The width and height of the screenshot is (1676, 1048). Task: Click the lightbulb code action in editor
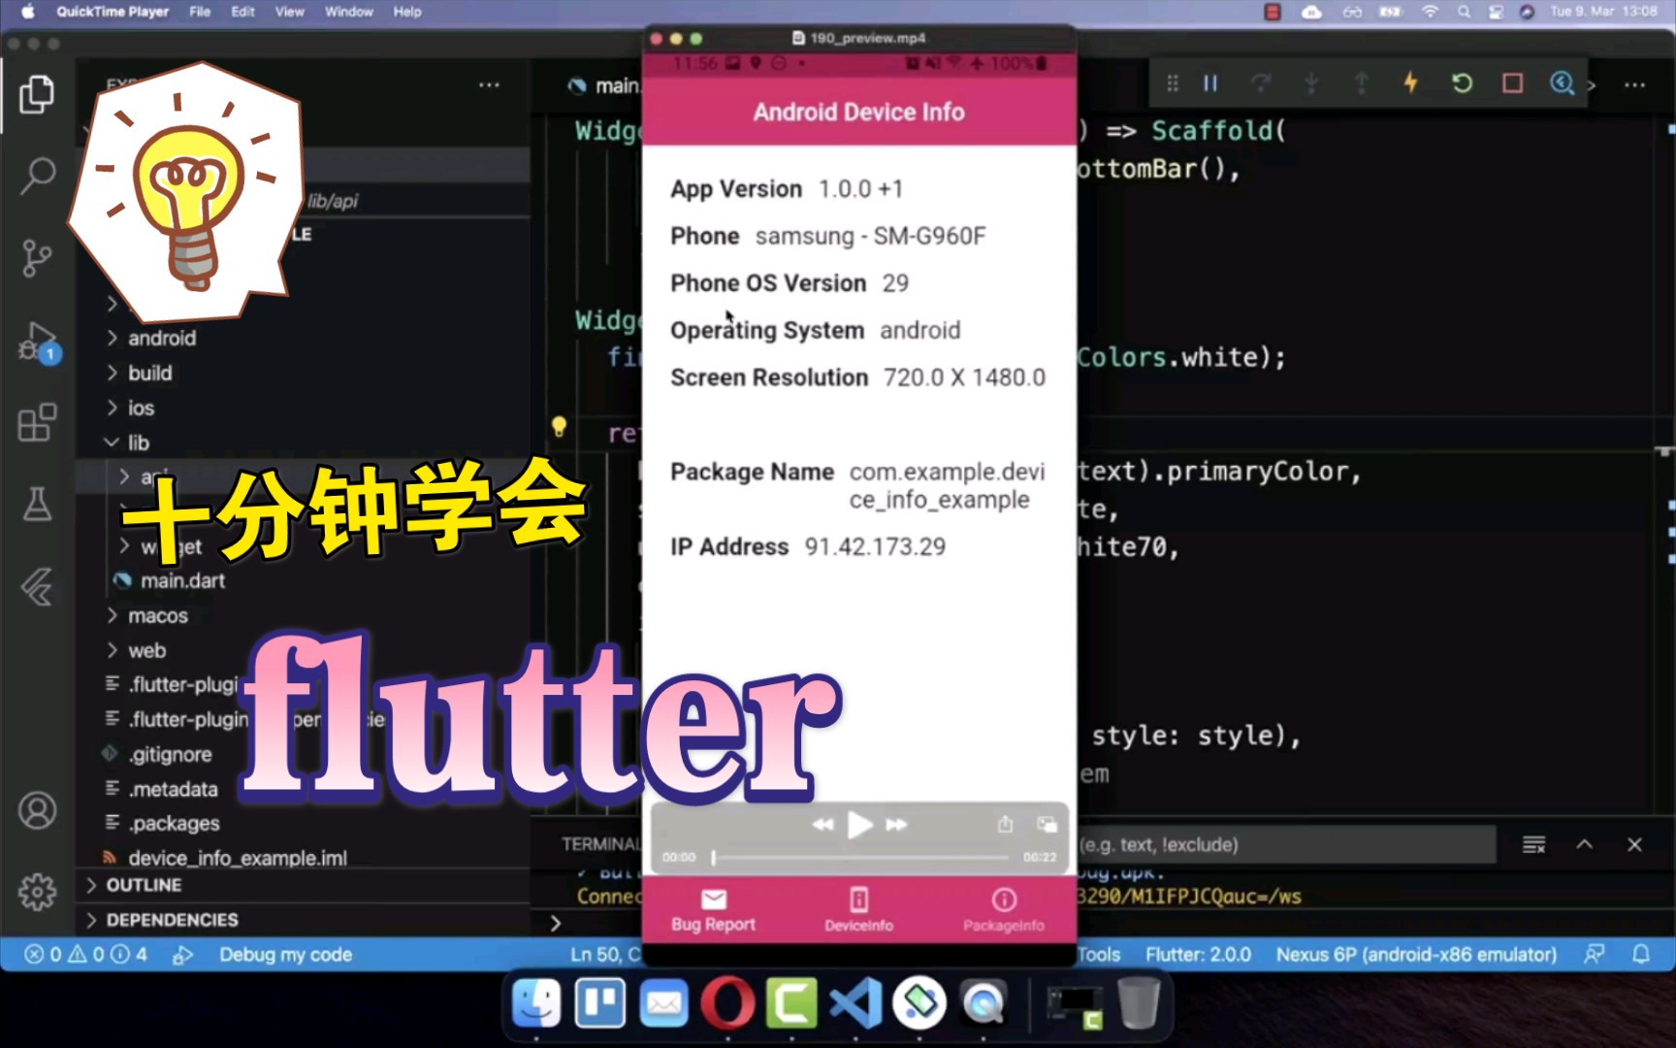click(559, 426)
